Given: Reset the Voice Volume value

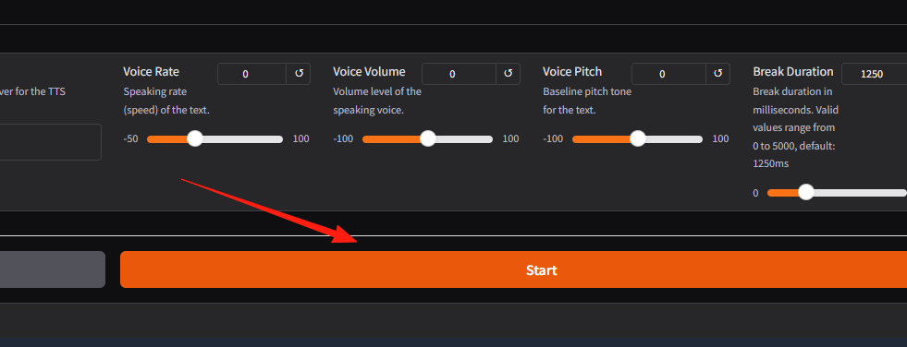Looking at the screenshot, I should [x=508, y=74].
